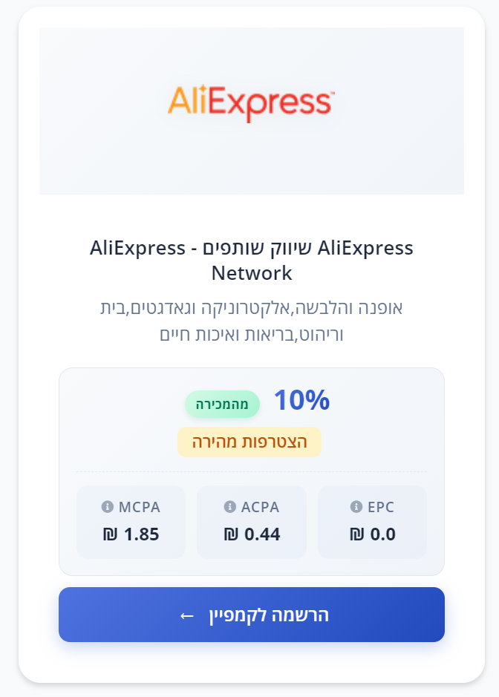Click the הרשמה לקמפיין button
The height and width of the screenshot is (697, 499).
(x=251, y=615)
